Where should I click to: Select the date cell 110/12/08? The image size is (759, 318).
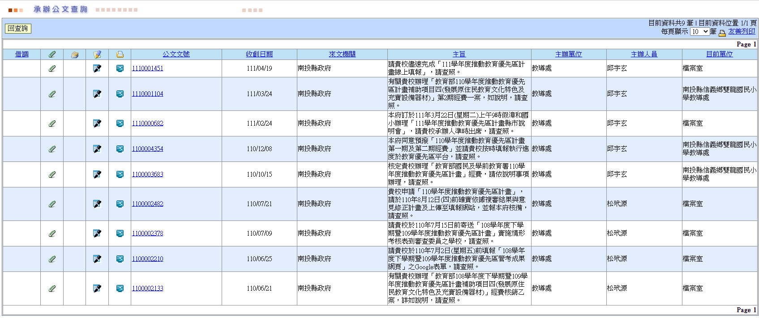259,149
